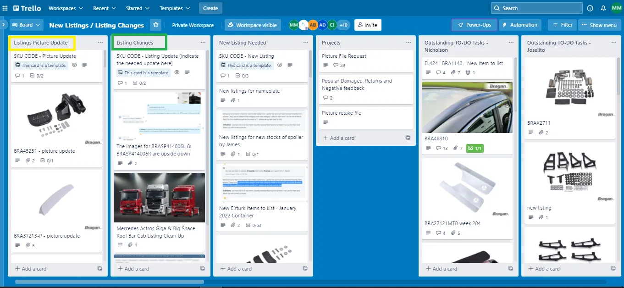Click the CI member avatar
The width and height of the screenshot is (624, 288).
(332, 25)
